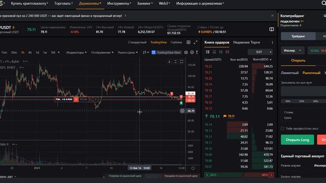Choose 50% on the quantity slider
This screenshot has width=326, height=183.
(x=316, y=101)
